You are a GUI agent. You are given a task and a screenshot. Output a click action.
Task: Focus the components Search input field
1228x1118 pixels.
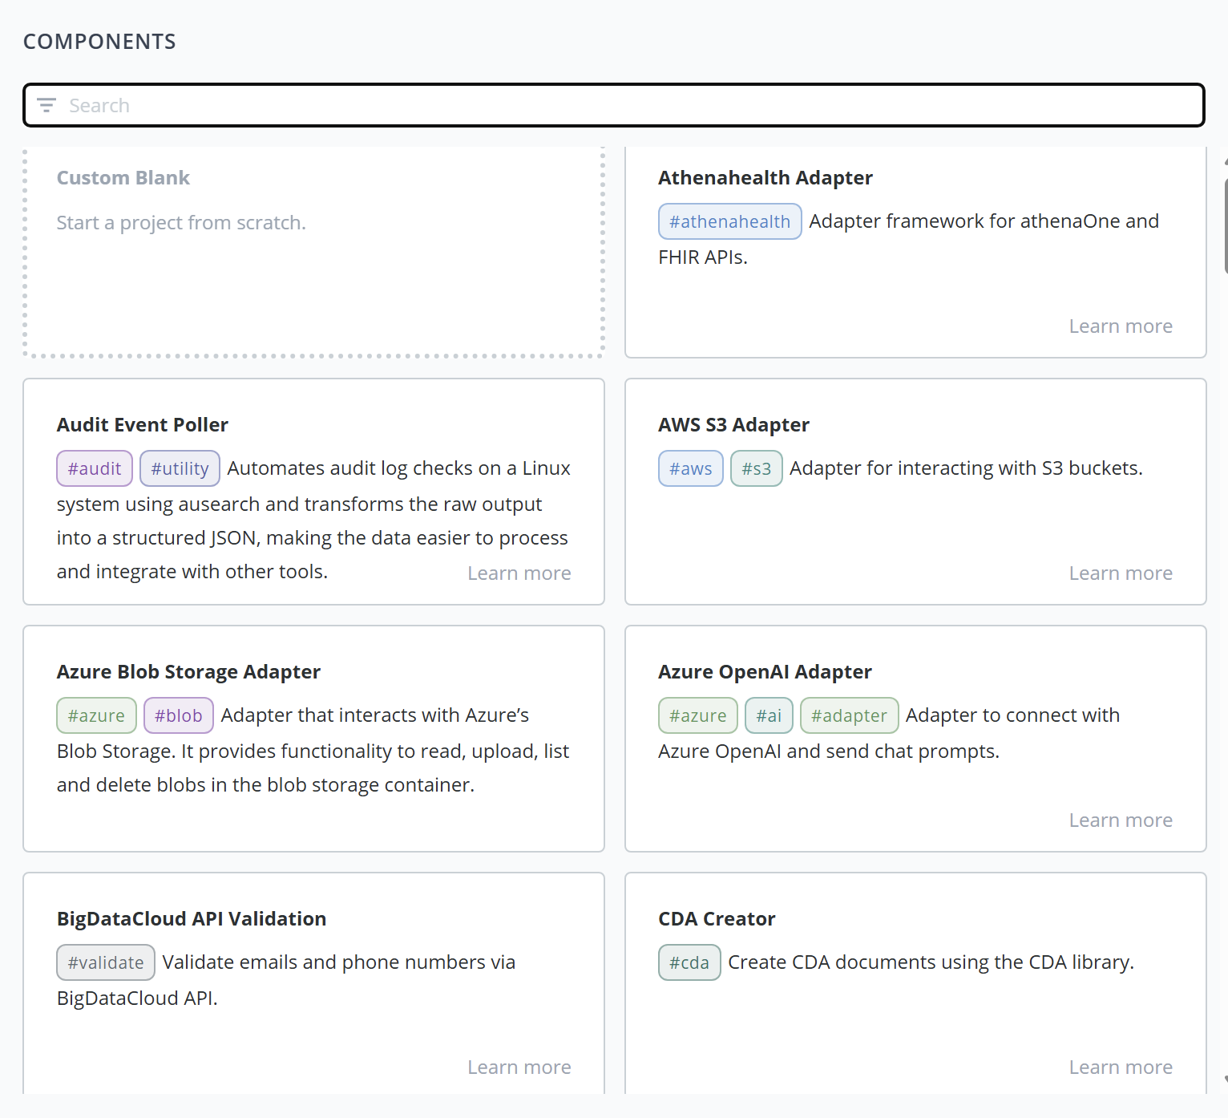(x=614, y=105)
